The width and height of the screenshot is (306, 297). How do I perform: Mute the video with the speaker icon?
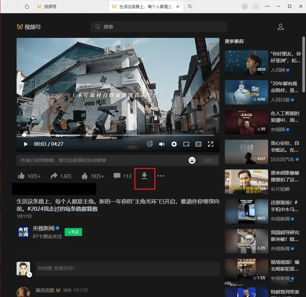pyautogui.click(x=162, y=144)
